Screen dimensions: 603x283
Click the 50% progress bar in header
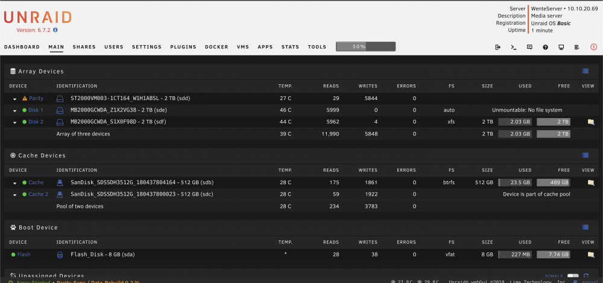click(366, 46)
